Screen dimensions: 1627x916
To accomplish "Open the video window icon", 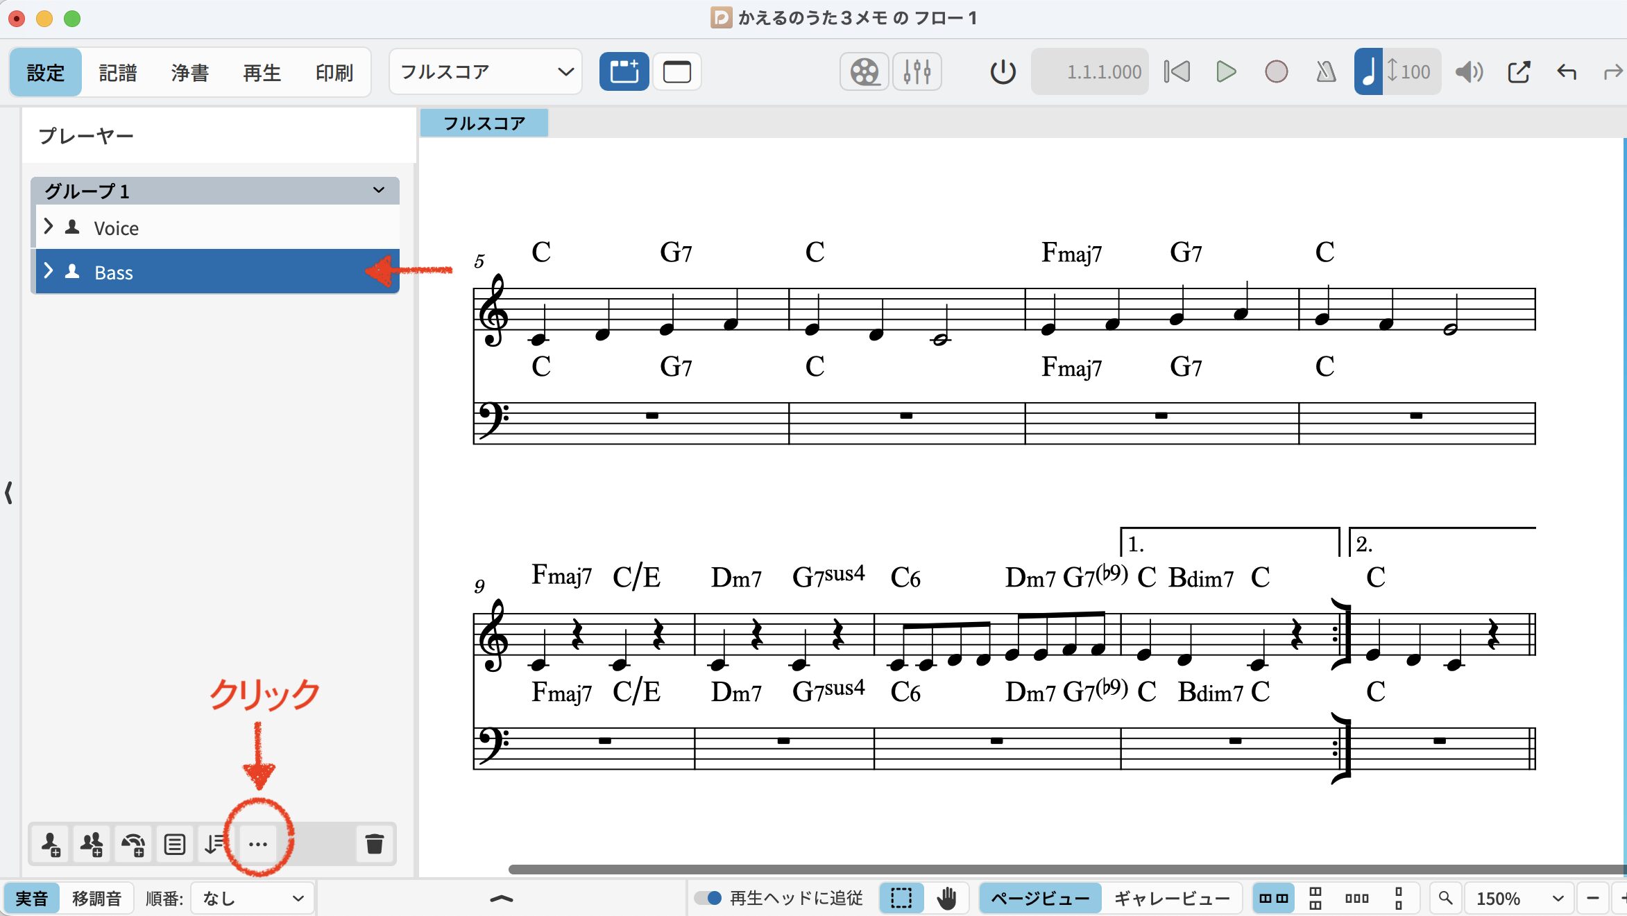I will [x=864, y=71].
